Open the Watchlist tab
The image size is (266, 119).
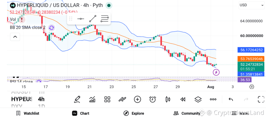(x=28, y=113)
